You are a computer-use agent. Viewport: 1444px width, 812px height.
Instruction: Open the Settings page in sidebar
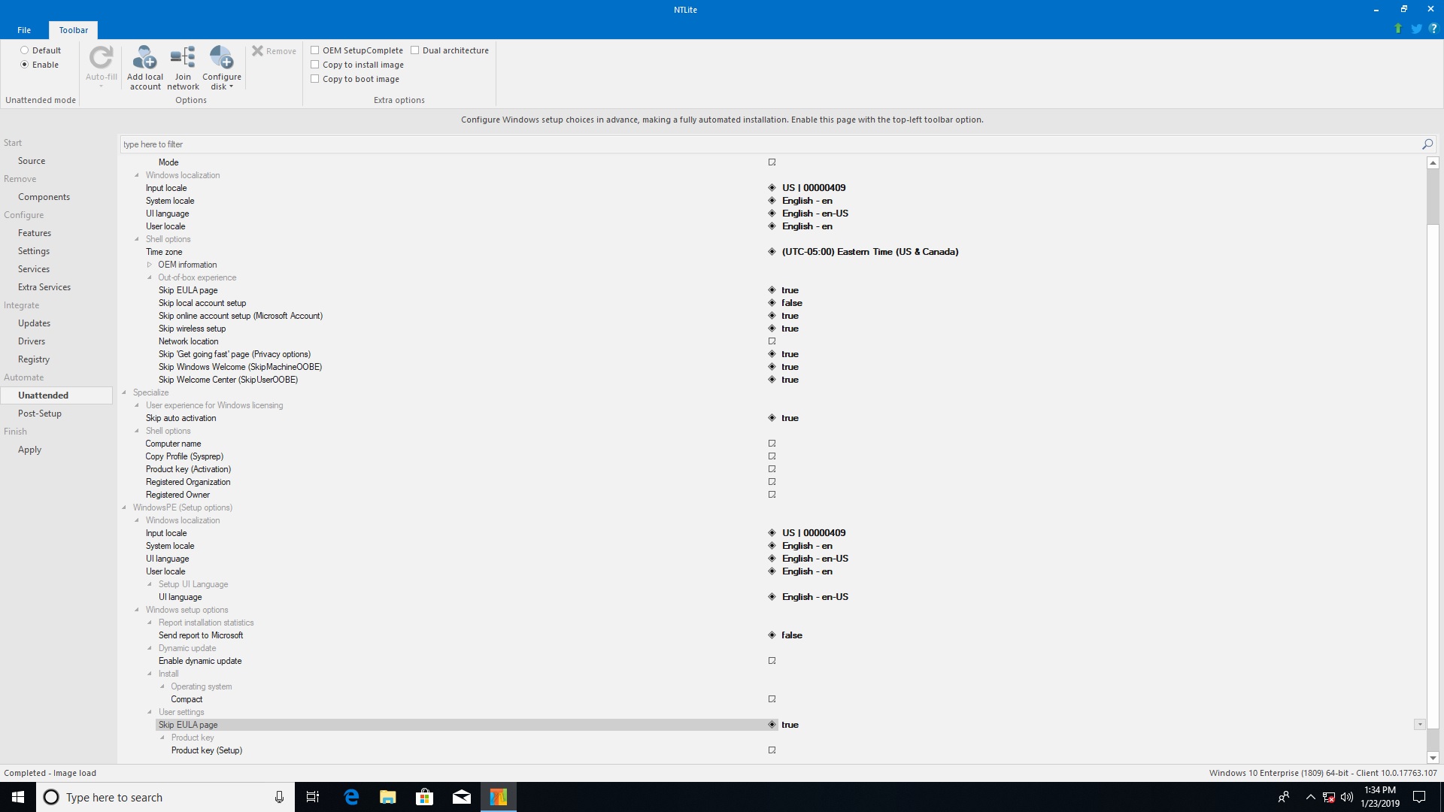coord(34,251)
